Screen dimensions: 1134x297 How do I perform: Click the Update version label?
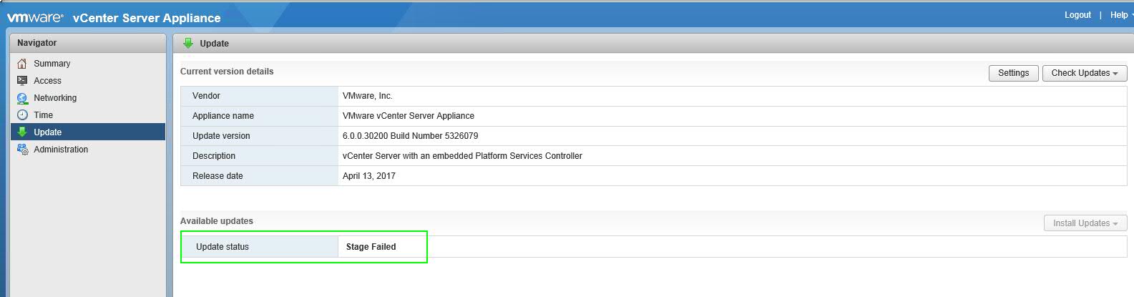(221, 136)
